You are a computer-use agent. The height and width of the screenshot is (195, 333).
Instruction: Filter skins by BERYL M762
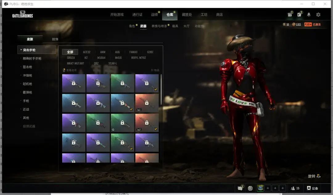pyautogui.click(x=138, y=58)
